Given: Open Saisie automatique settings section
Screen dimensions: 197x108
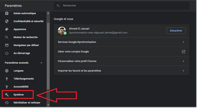Looking at the screenshot, I should tap(25, 13).
